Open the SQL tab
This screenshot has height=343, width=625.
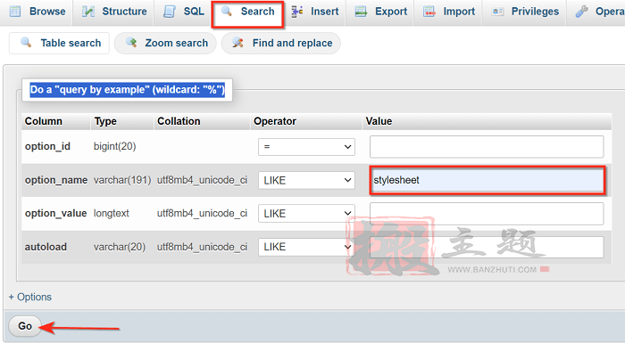pos(183,12)
